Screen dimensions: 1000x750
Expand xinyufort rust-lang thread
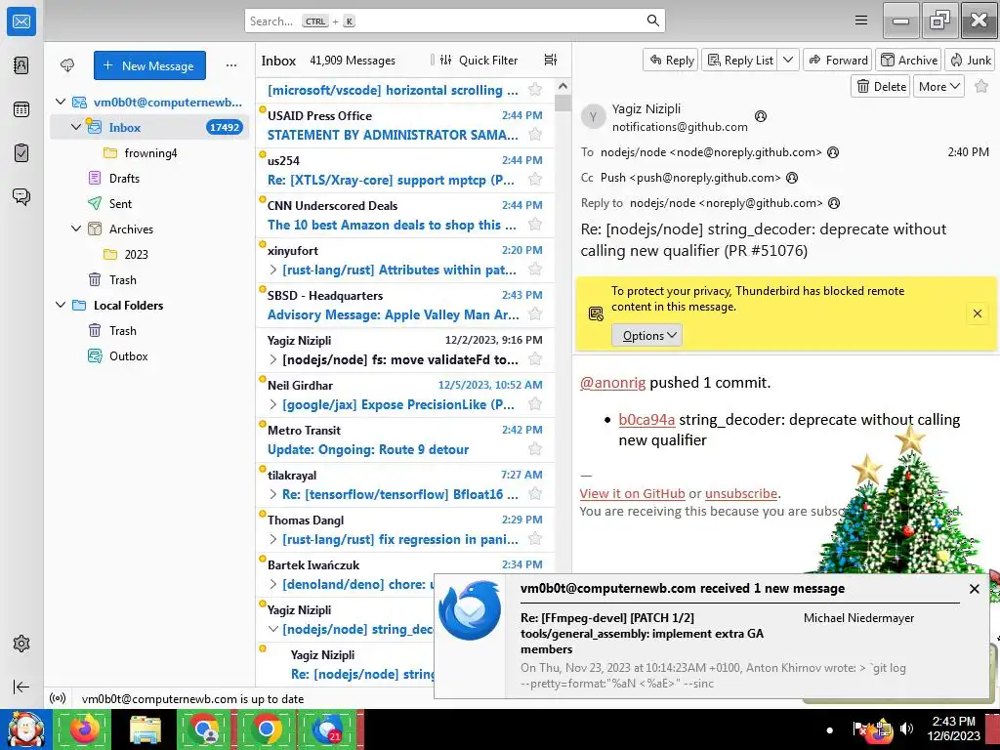(273, 270)
